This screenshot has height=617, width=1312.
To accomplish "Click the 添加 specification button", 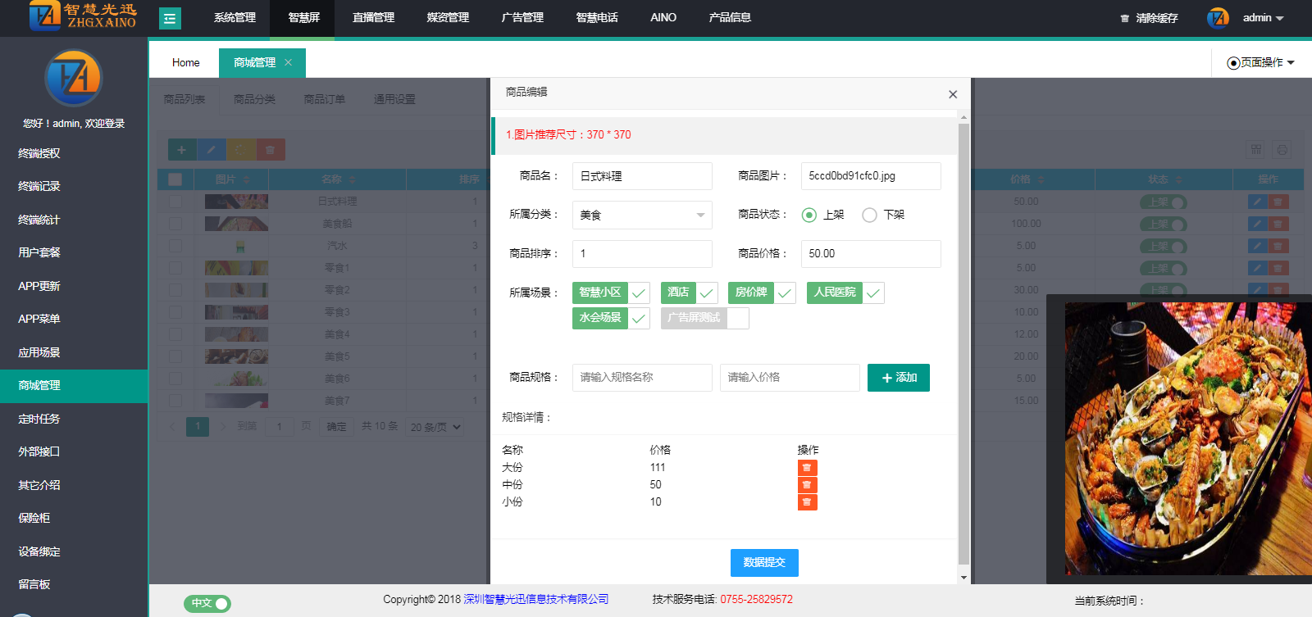I will pos(898,378).
